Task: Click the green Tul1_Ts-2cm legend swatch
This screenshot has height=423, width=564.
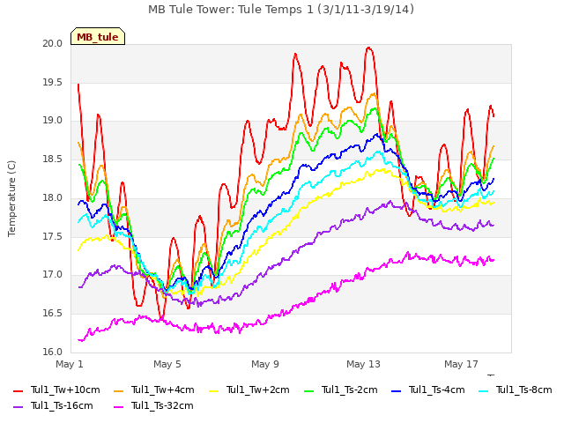Action: click(x=308, y=391)
